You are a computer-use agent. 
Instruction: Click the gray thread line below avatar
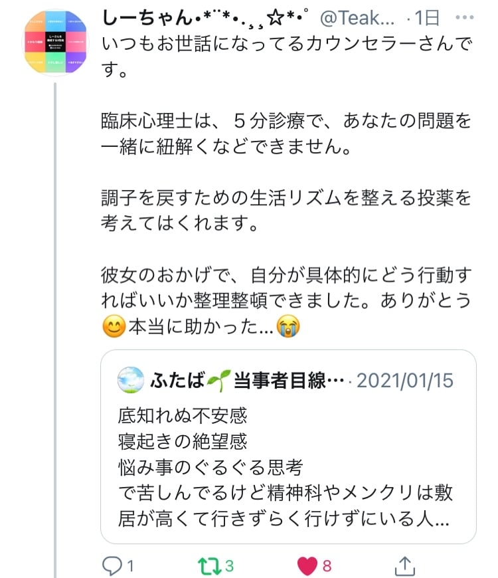[x=56, y=332]
